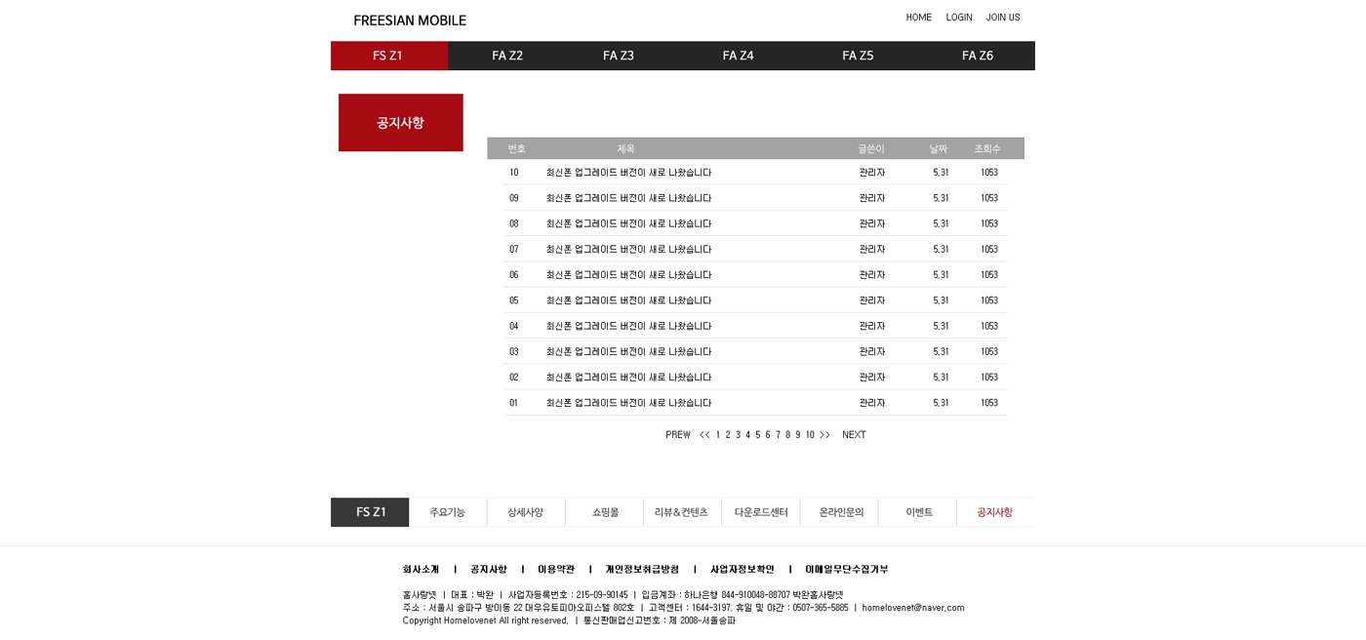Select the FA Z2 tab
The width and height of the screenshot is (1366, 640).
[x=507, y=56]
